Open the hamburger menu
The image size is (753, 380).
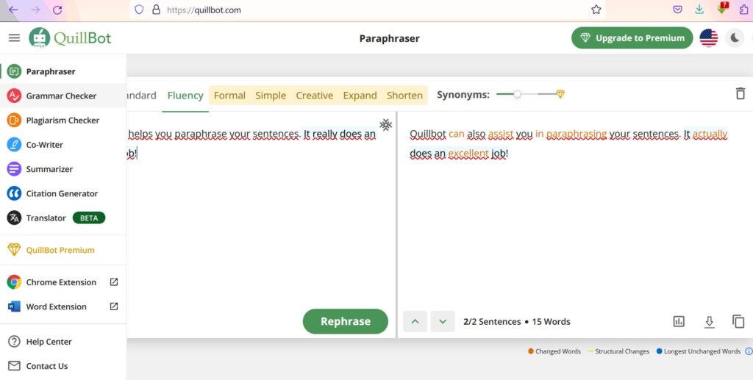tap(14, 38)
